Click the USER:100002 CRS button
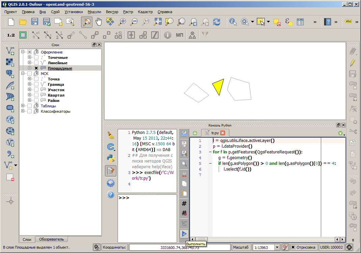The image size is (361, 253). [331, 248]
